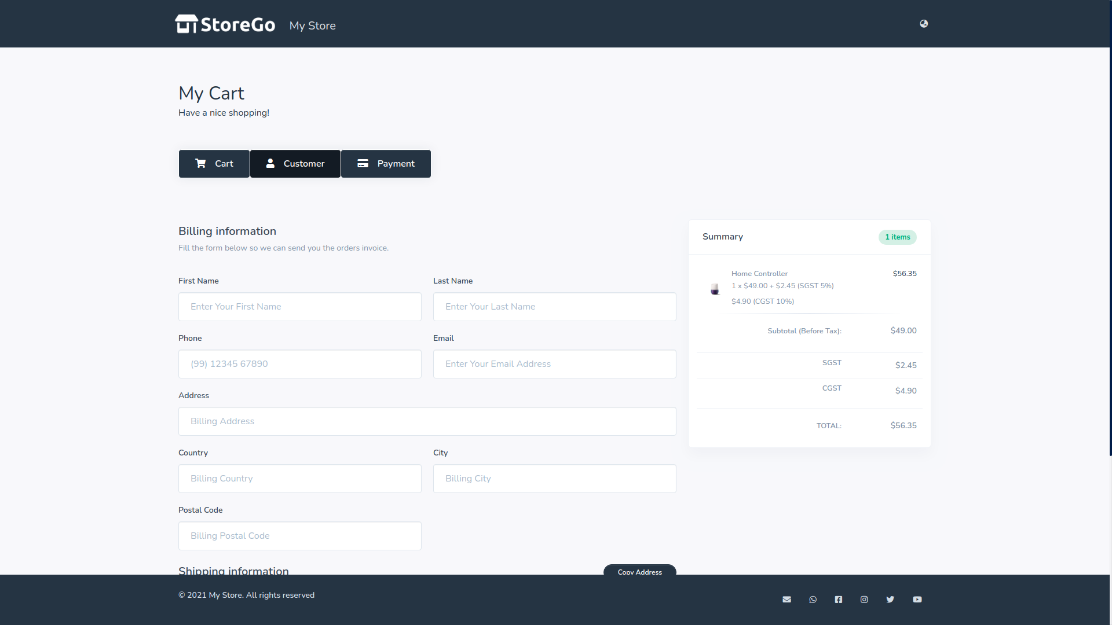Image resolution: width=1112 pixels, height=625 pixels.
Task: Select the Billing Address field
Action: pos(427,421)
